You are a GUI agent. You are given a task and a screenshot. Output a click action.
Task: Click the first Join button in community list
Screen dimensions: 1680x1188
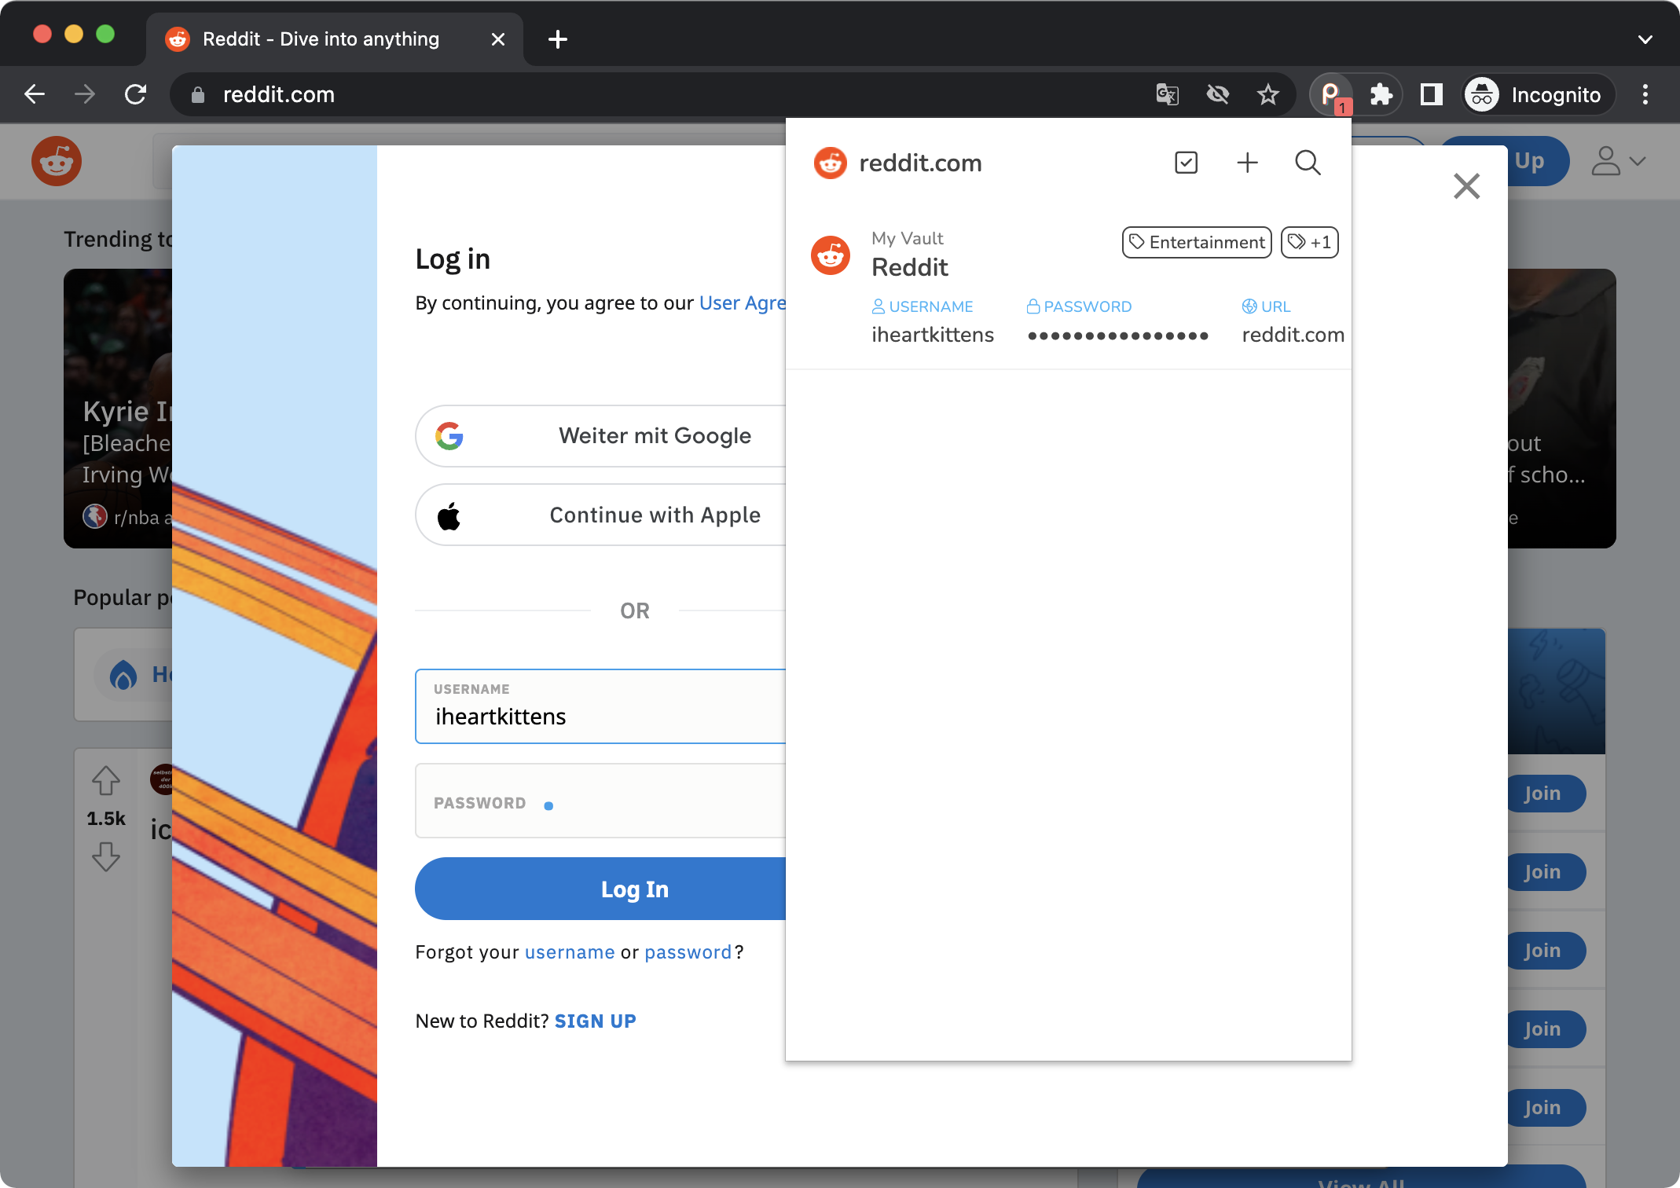pyautogui.click(x=1545, y=794)
